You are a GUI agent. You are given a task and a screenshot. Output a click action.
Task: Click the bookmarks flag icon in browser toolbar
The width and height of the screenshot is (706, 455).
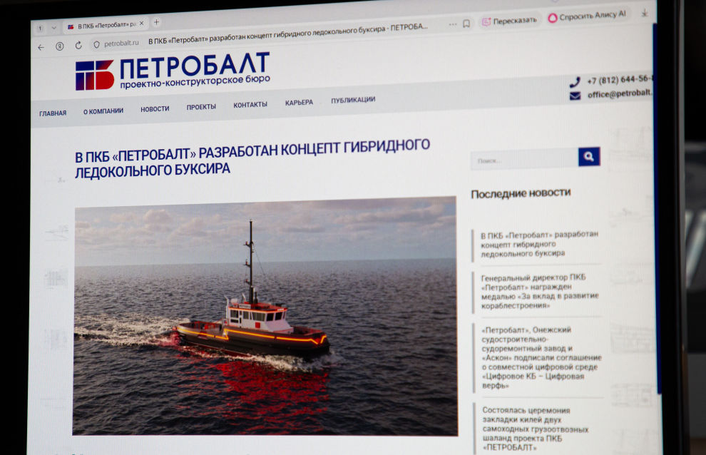coord(466,23)
